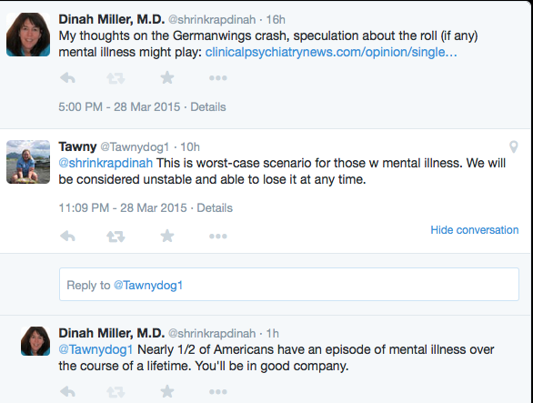This screenshot has height=403, width=533.
Task: Star Tawny's tweet as favorite
Action: [167, 236]
